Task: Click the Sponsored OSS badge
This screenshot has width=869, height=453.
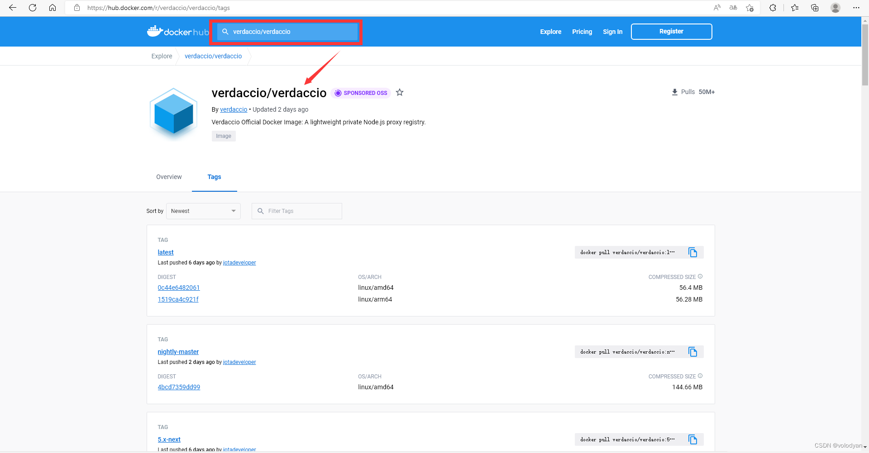Action: pos(361,93)
